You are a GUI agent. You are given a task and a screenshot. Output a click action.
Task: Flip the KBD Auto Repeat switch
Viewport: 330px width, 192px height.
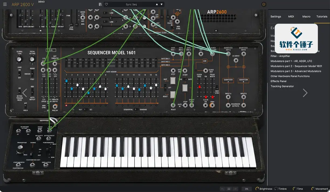click(x=32, y=92)
